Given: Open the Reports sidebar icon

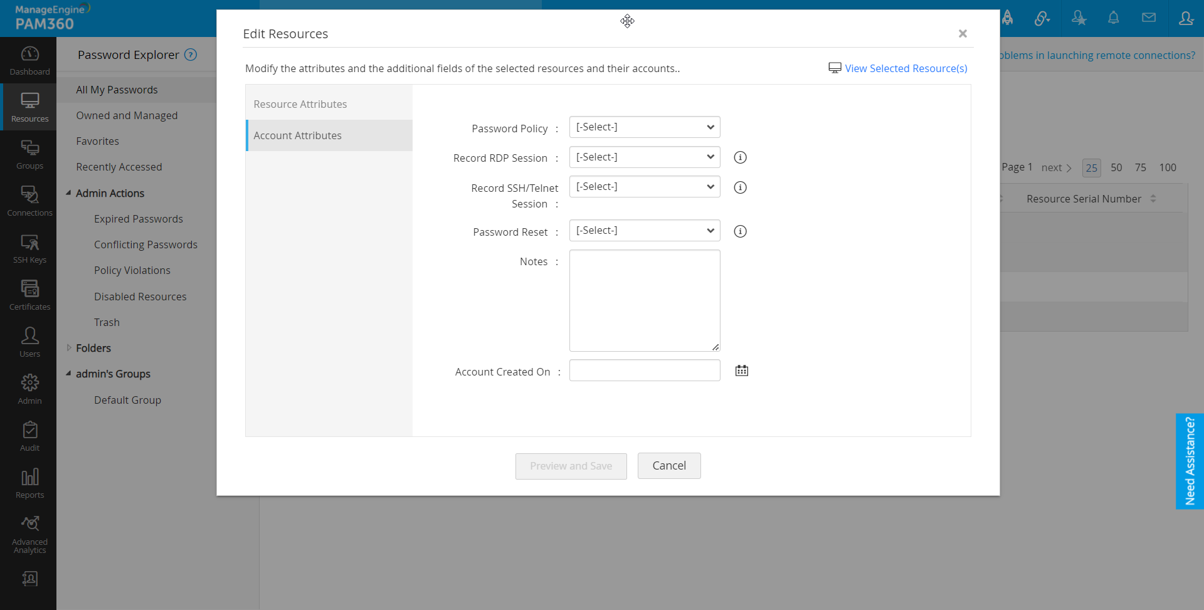Looking at the screenshot, I should (29, 484).
